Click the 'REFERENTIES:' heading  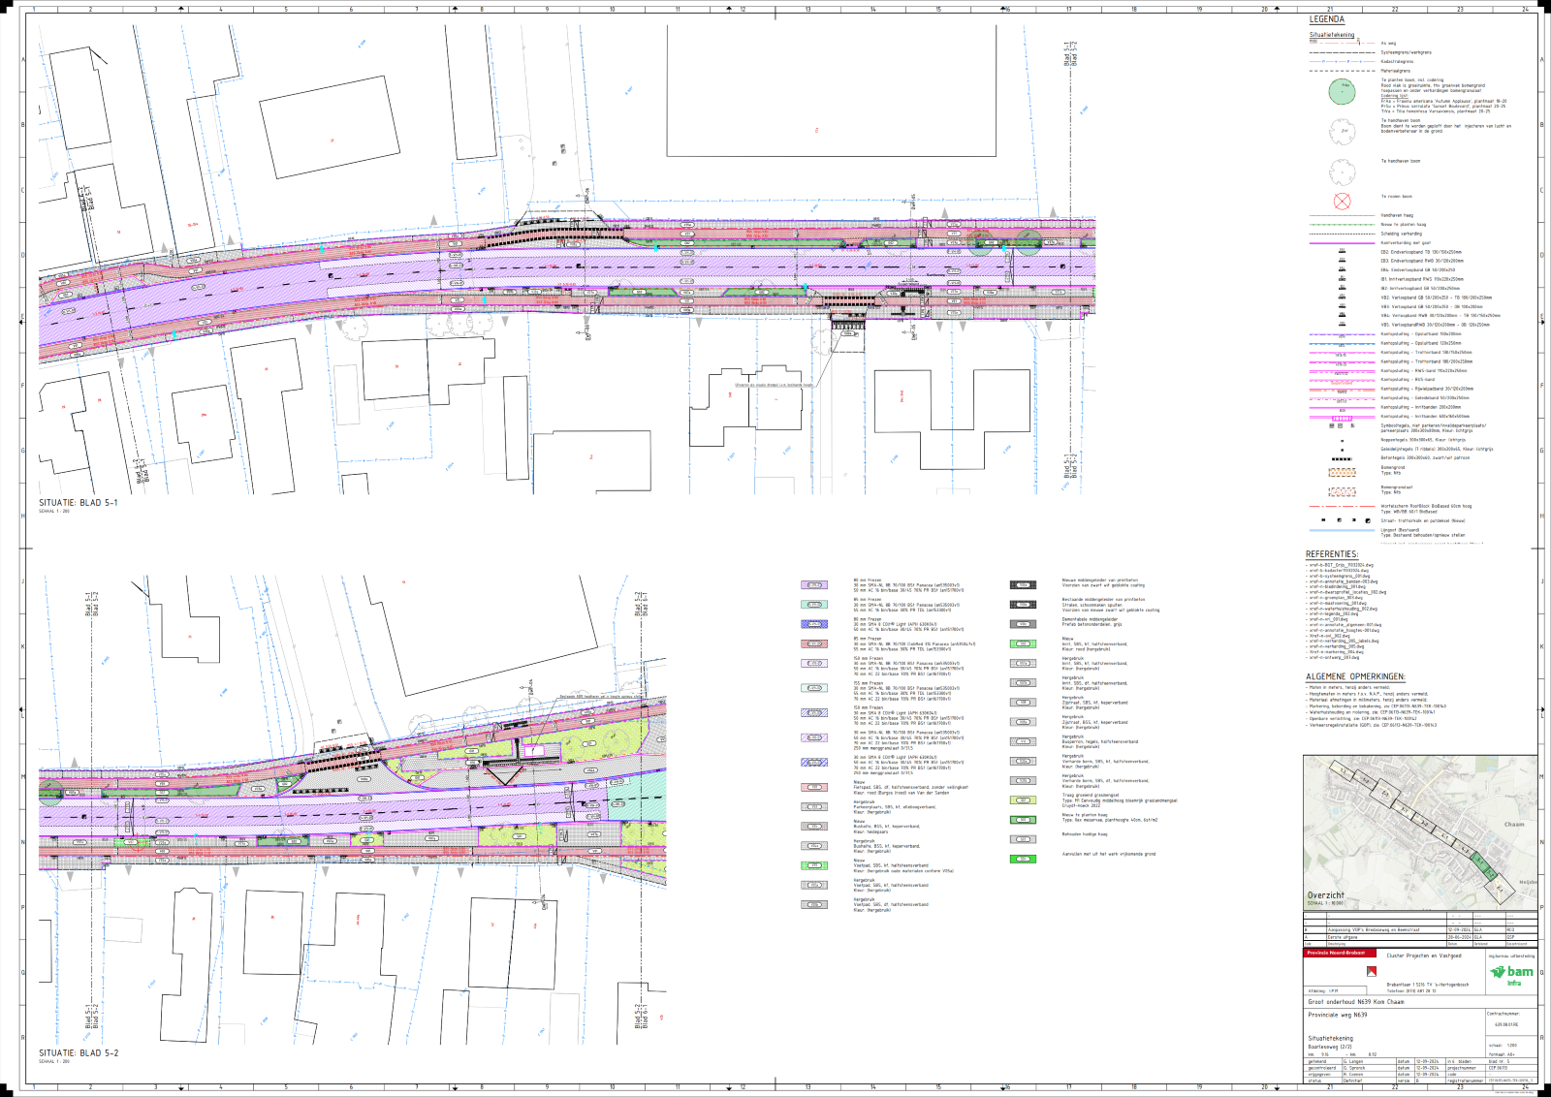pos(1332,554)
